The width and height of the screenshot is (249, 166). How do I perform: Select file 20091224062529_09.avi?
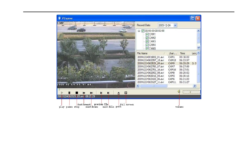(x=150, y=63)
